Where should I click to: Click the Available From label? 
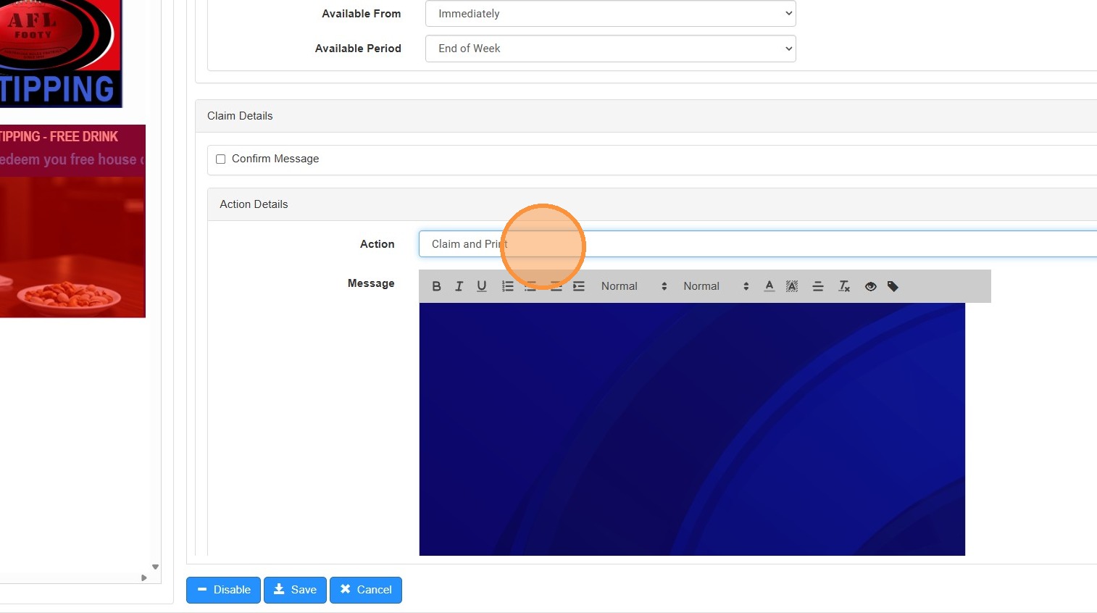pyautogui.click(x=362, y=14)
